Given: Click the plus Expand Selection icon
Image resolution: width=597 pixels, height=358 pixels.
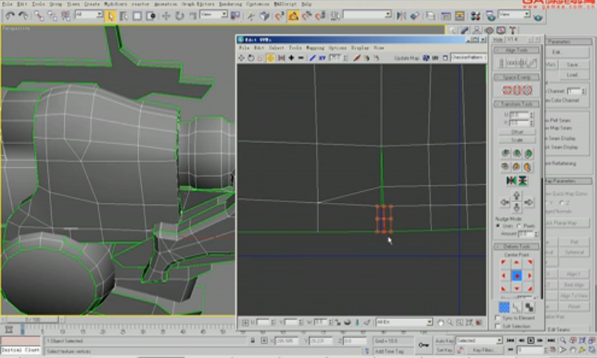Looking at the screenshot, I should (291, 58).
